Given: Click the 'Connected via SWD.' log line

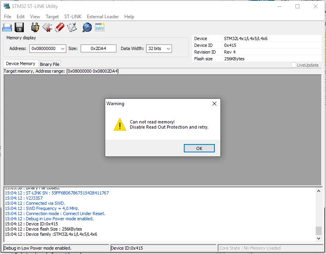Looking at the screenshot, I should pos(35,203).
